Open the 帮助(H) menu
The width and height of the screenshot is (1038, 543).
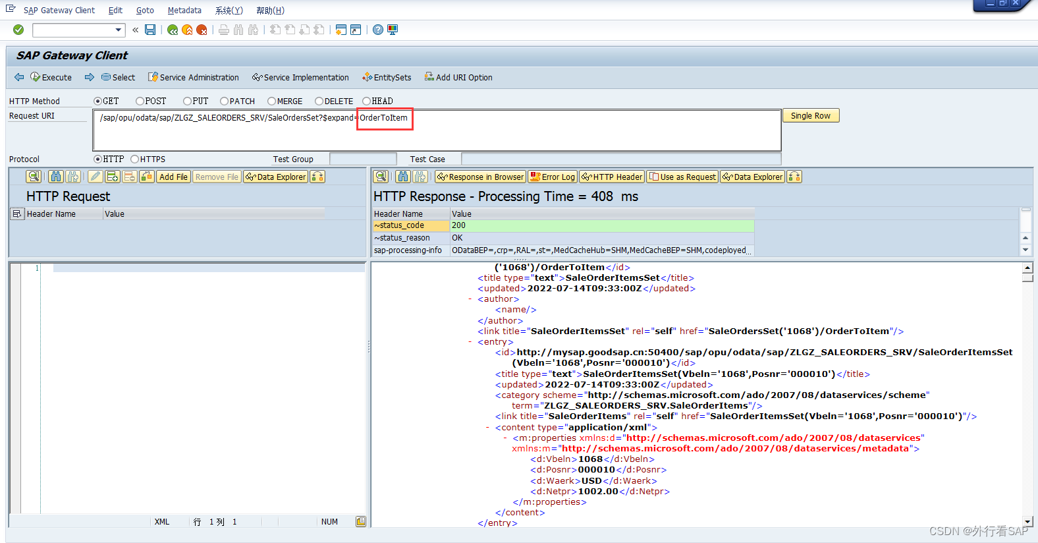270,11
